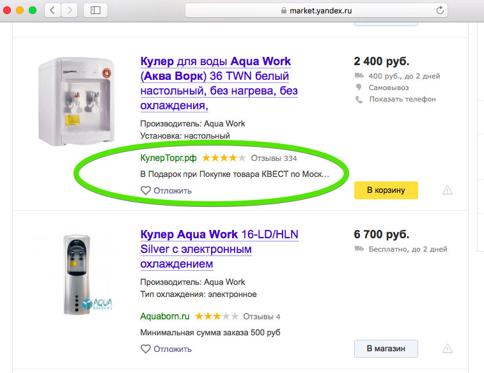
Task: Reload the page with the refresh icon
Action: coord(440,10)
